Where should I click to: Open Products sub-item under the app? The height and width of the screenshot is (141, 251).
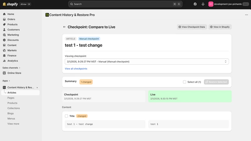pos(12,103)
